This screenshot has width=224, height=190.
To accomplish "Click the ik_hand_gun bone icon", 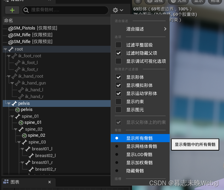I will pos(18,83).
